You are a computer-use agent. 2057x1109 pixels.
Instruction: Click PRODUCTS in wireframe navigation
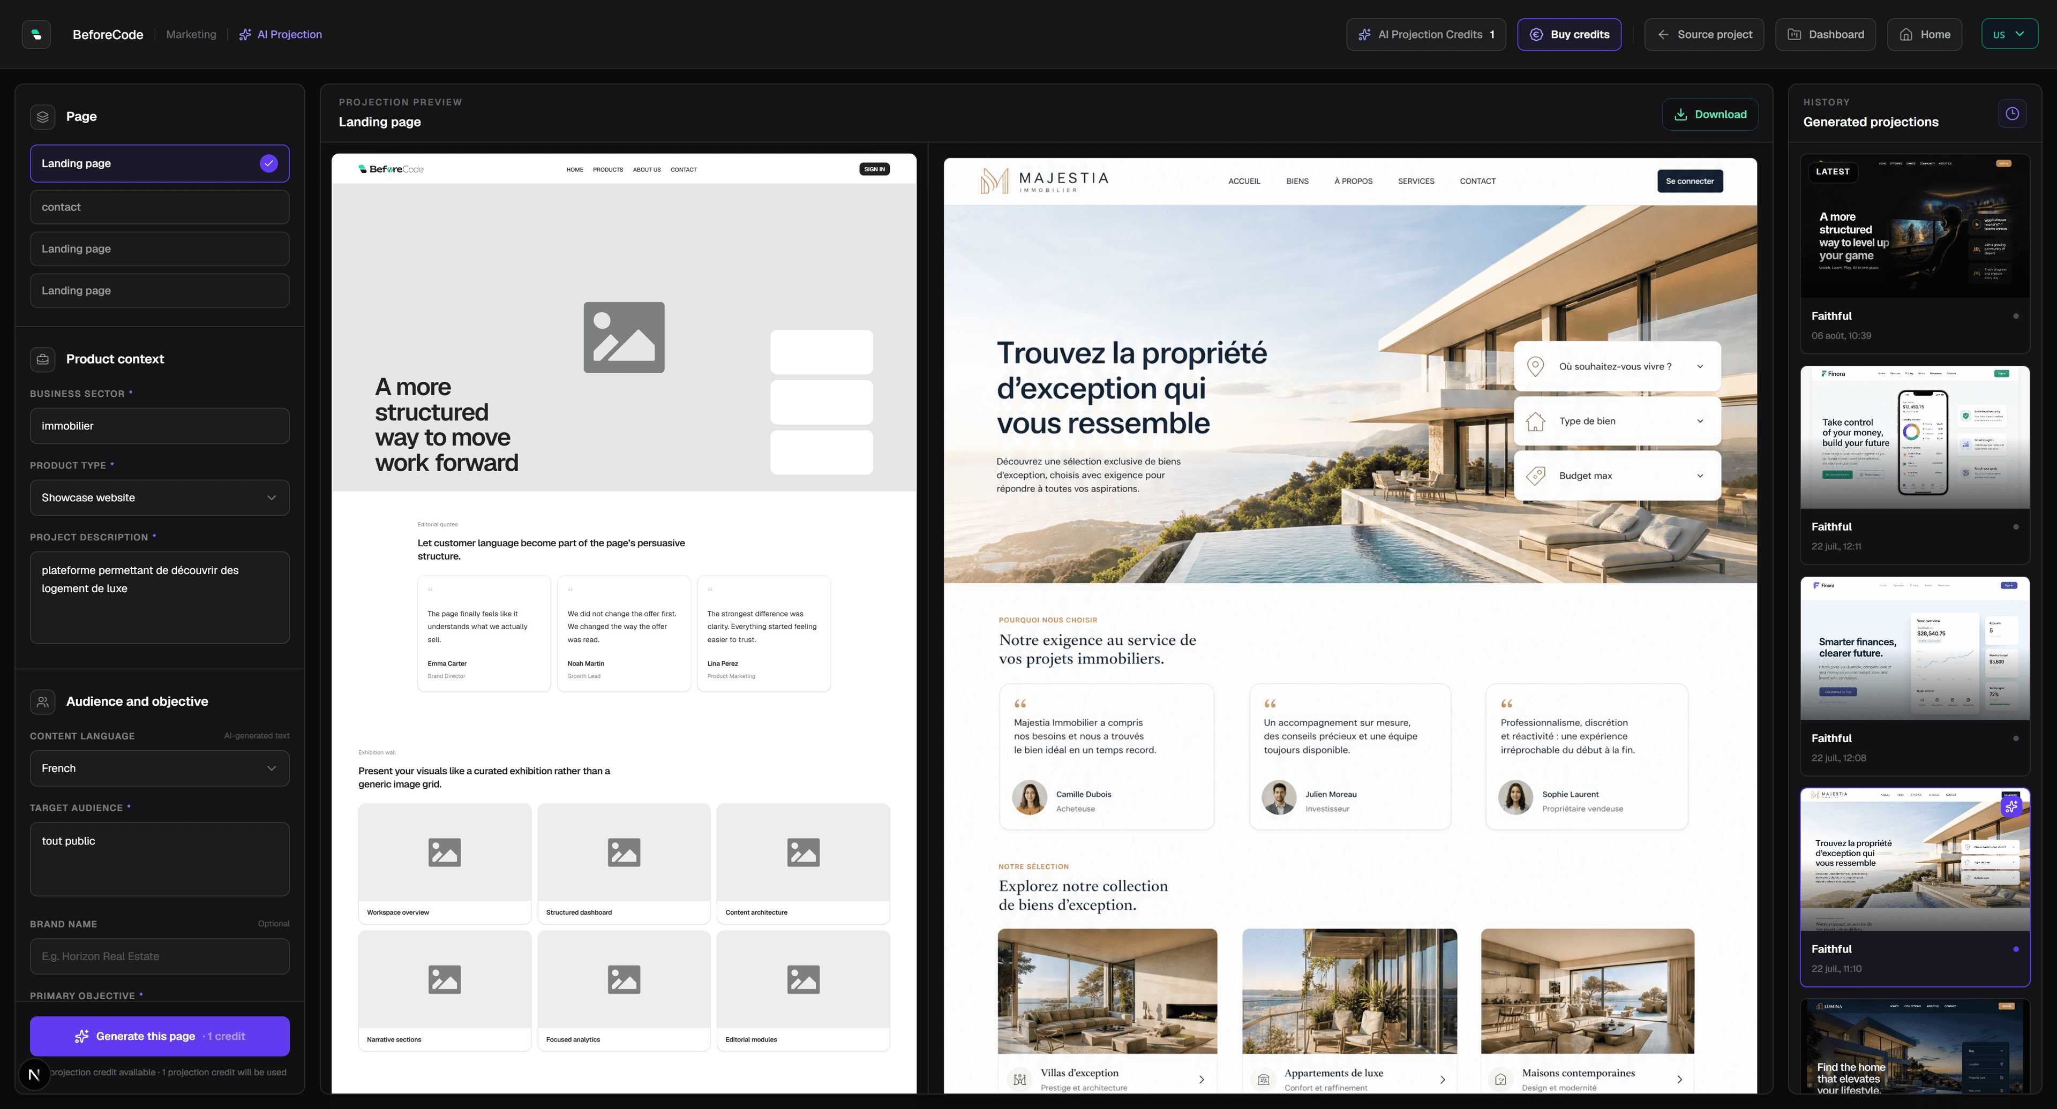607,170
